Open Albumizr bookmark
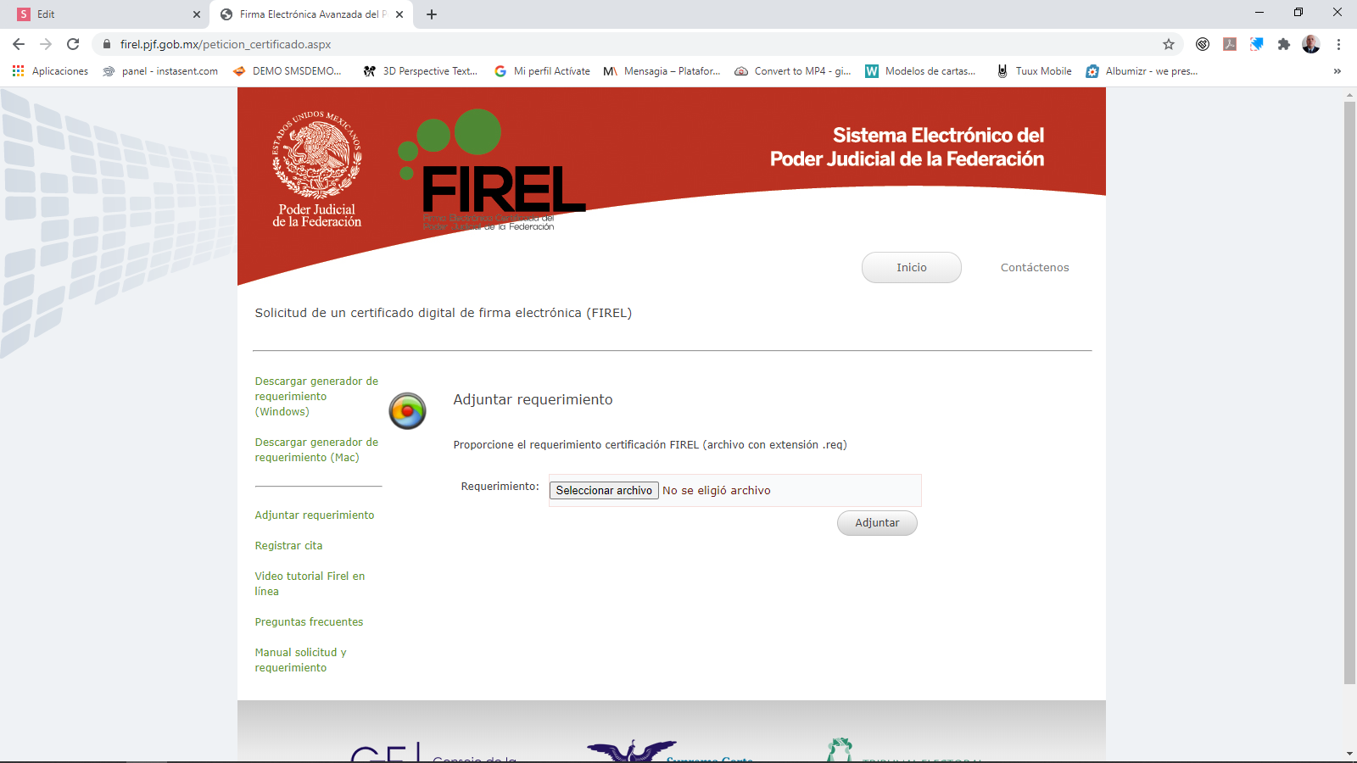The image size is (1357, 763). point(1142,71)
